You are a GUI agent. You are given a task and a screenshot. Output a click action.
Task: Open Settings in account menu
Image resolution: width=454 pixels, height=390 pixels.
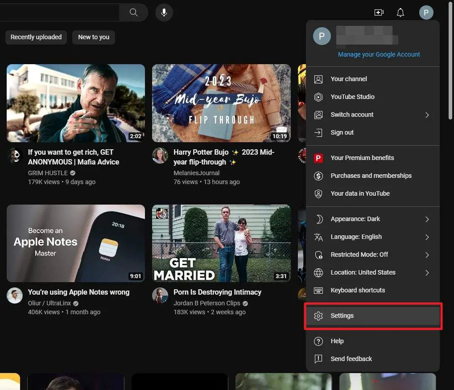click(x=373, y=316)
